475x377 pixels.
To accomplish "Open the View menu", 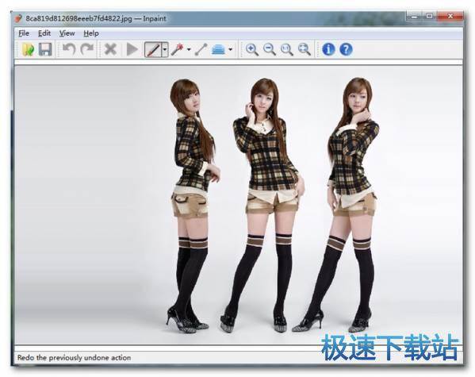I will pyautogui.click(x=67, y=33).
